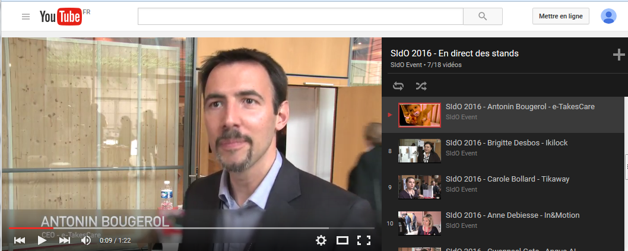Screen dimensions: 628x251
Task: Focus the YouTube search field
Action: (300, 16)
